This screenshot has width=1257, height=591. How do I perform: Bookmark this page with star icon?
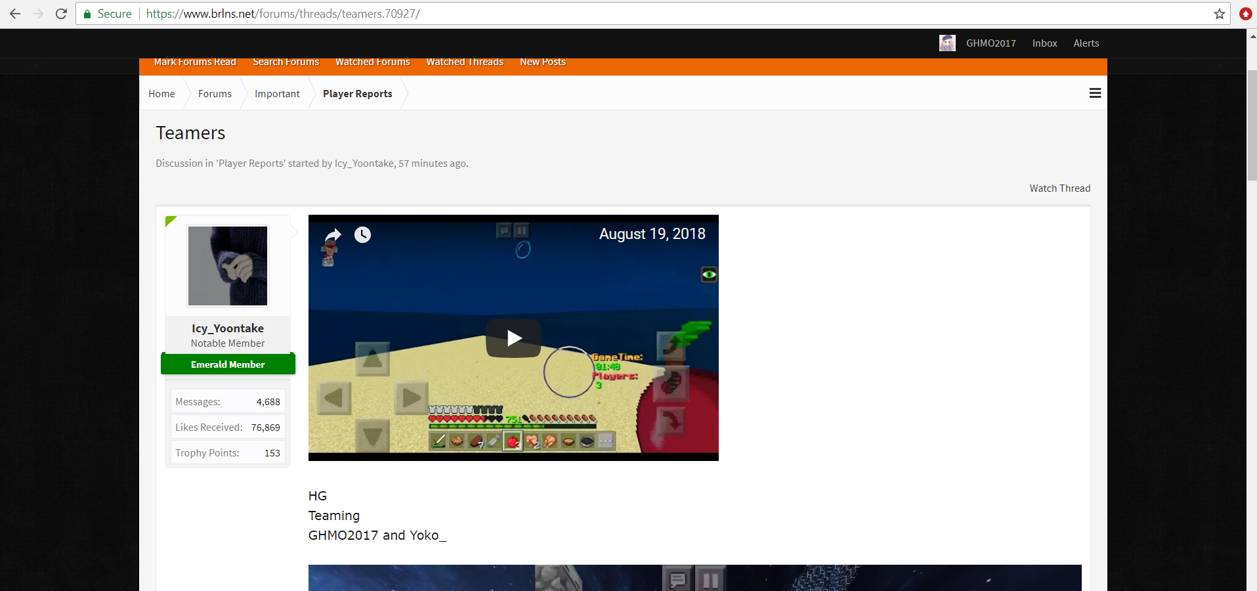pos(1220,14)
